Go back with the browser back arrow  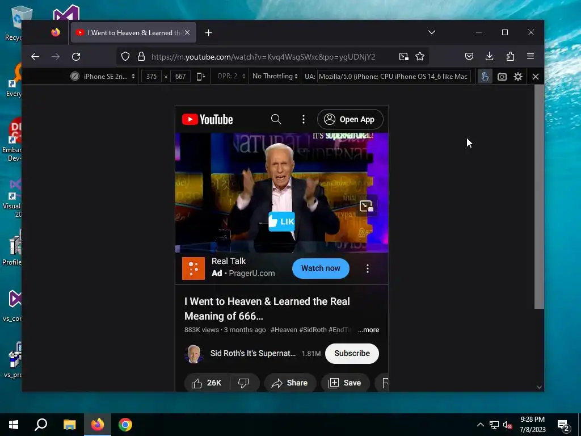pos(35,56)
